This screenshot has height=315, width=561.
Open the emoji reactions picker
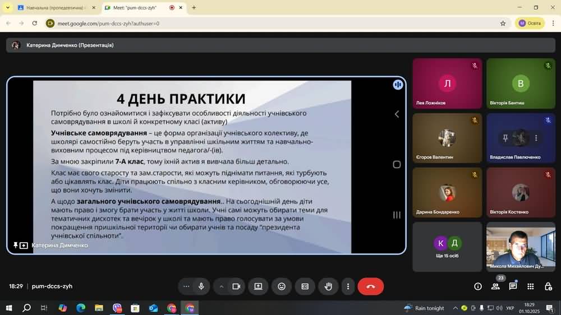click(x=282, y=286)
